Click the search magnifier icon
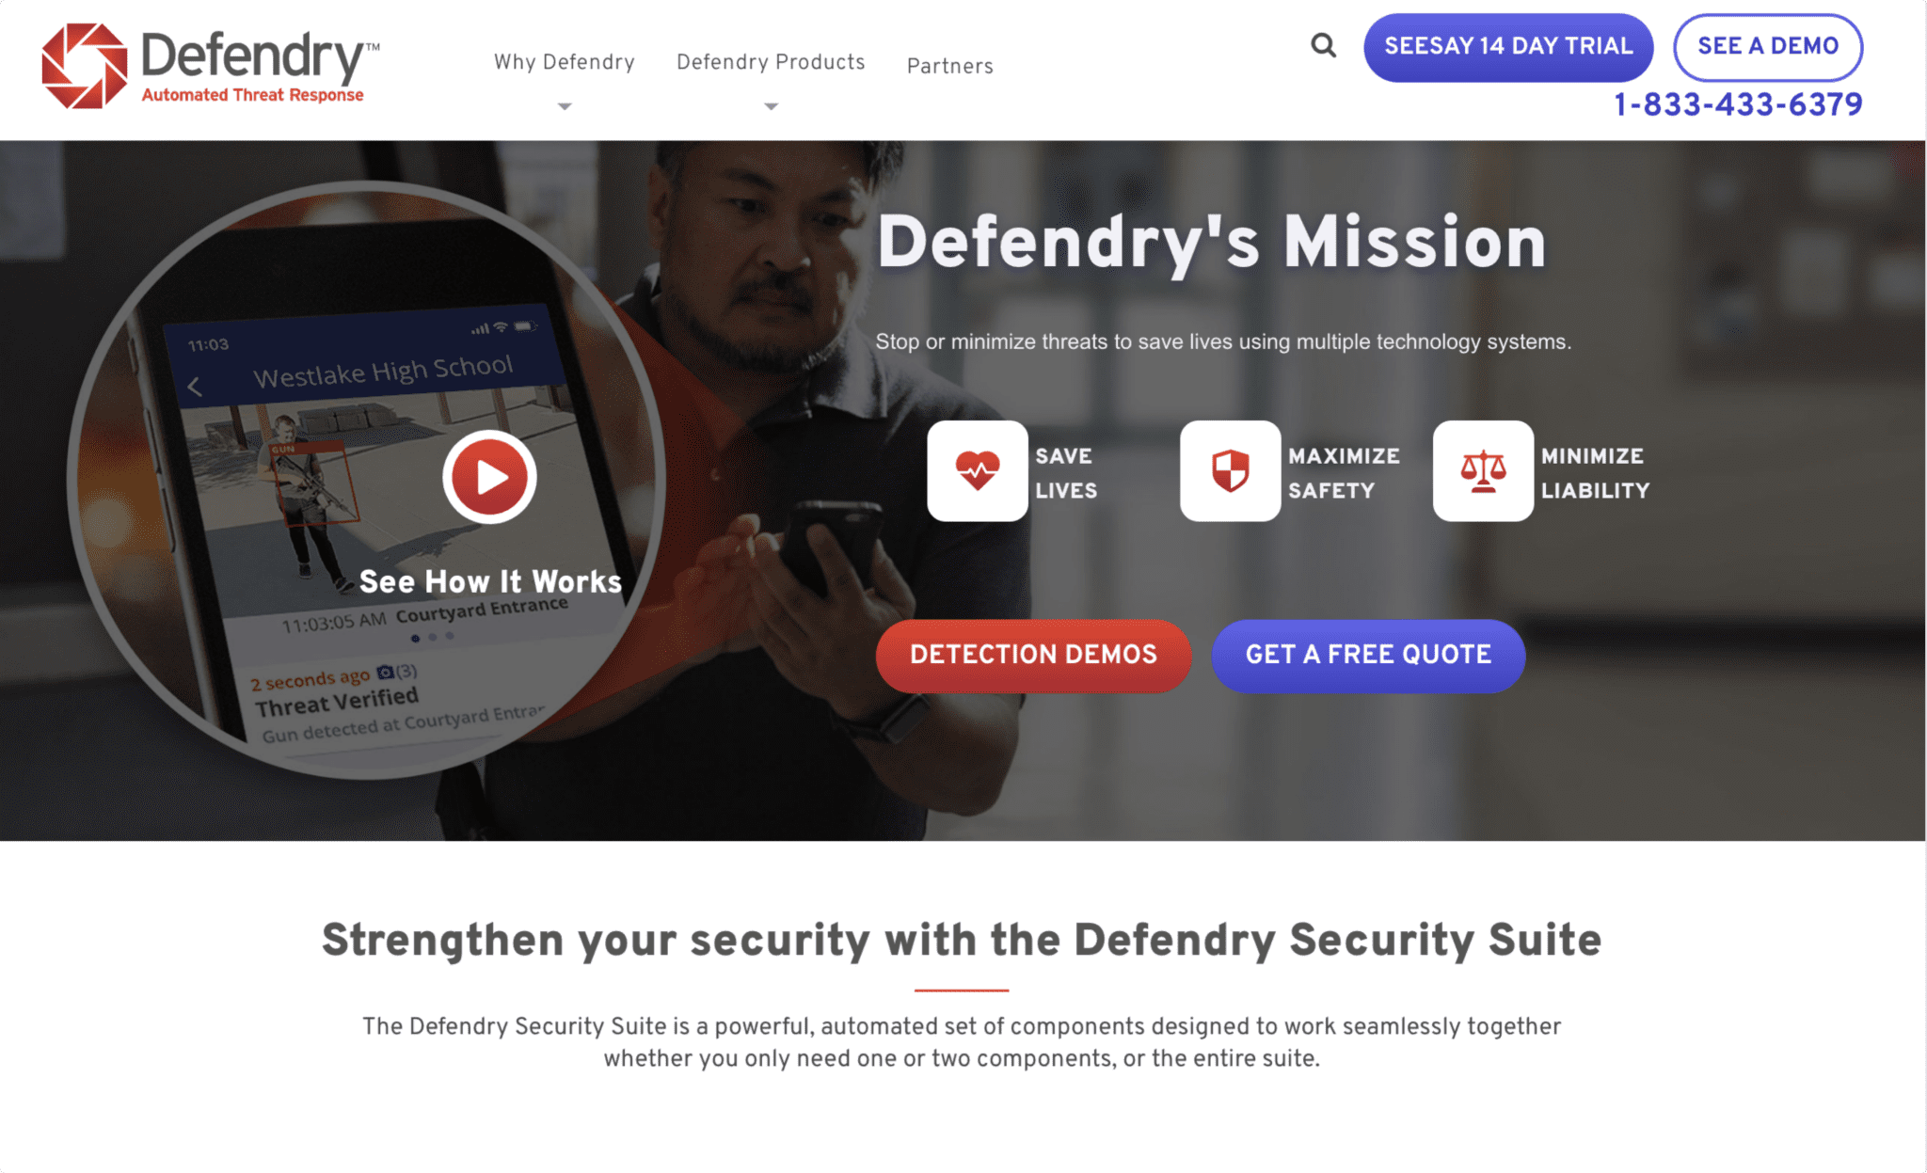 (x=1323, y=45)
